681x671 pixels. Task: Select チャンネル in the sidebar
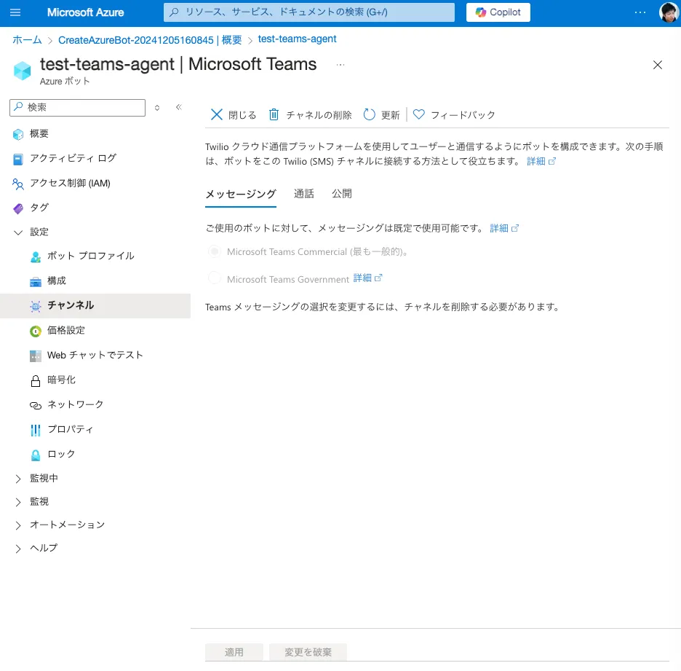95,306
